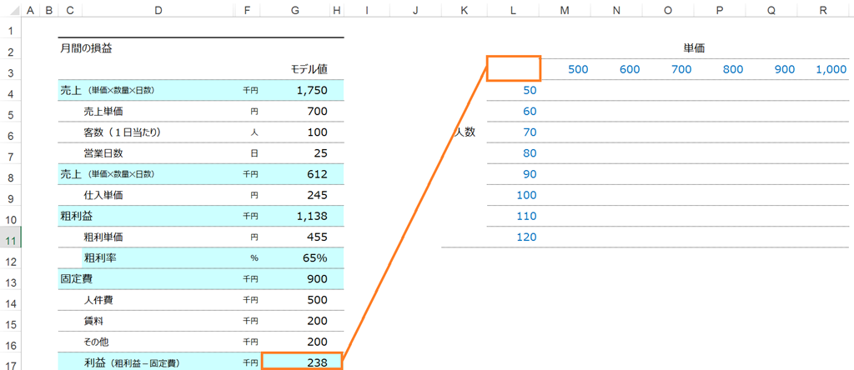This screenshot has width=854, height=370.
Task: Click column L header
Action: 514,9
